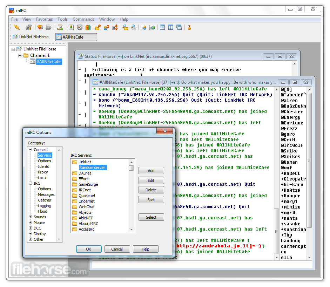This screenshot has width=330, height=287.
Task: Open DCC options toolbar icon
Action: click(x=115, y=27)
